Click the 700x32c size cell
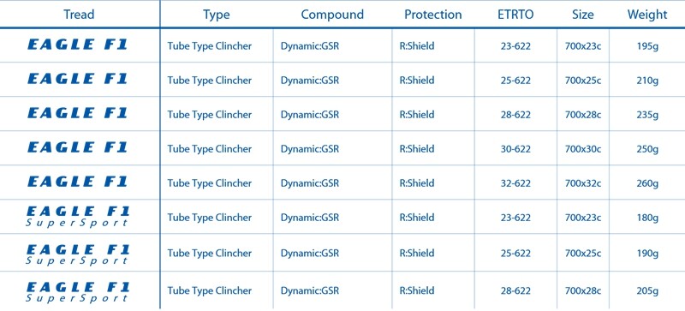Screen dimensions: 685x311 [583, 183]
